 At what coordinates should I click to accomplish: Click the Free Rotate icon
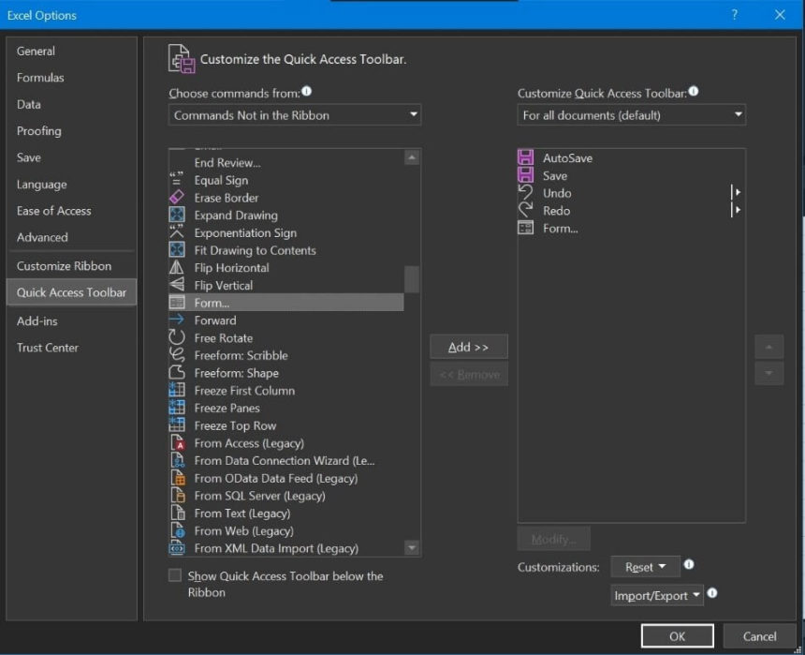[x=177, y=337]
